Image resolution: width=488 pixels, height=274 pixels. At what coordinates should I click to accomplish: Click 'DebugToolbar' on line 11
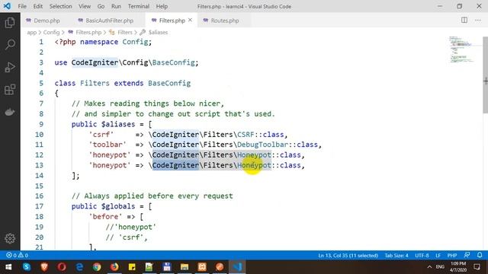pos(262,145)
